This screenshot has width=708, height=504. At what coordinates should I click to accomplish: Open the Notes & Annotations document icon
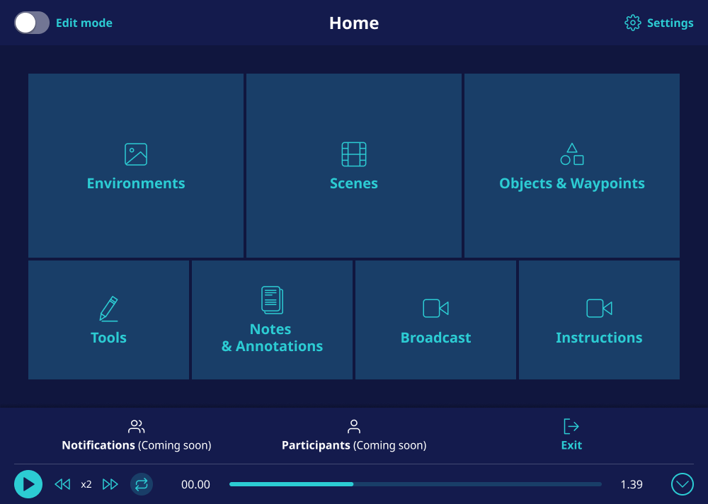[273, 300]
